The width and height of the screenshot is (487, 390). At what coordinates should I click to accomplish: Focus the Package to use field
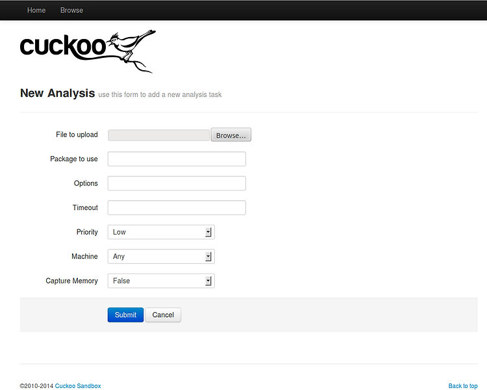(x=177, y=159)
